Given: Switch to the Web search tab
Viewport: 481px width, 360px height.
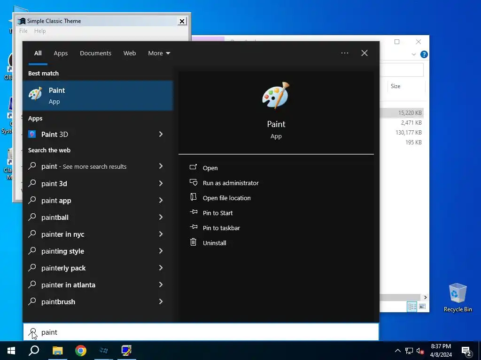Looking at the screenshot, I should (130, 53).
